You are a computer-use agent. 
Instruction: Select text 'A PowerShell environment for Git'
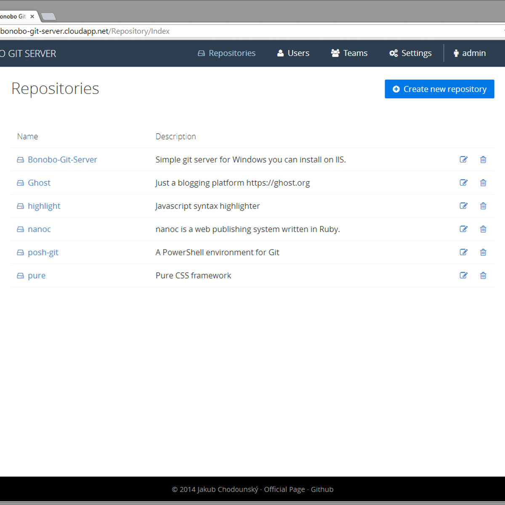(x=217, y=252)
